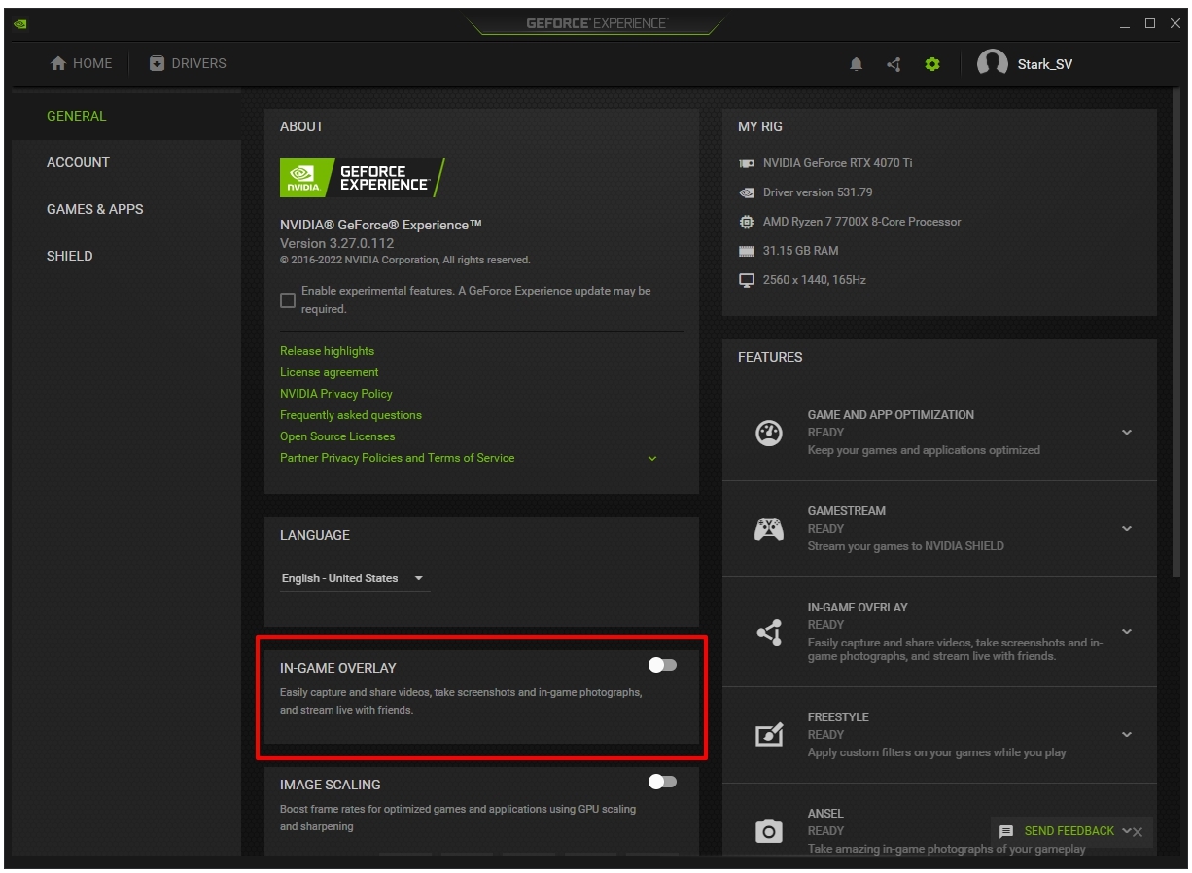The width and height of the screenshot is (1192, 873).
Task: Click the Image Scaling heading
Action: [x=331, y=785]
